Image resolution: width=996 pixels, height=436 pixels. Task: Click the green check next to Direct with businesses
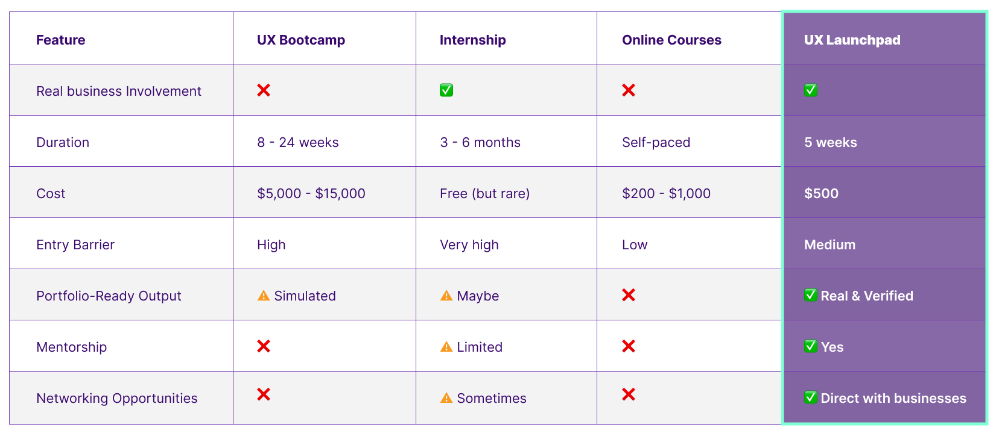point(811,397)
